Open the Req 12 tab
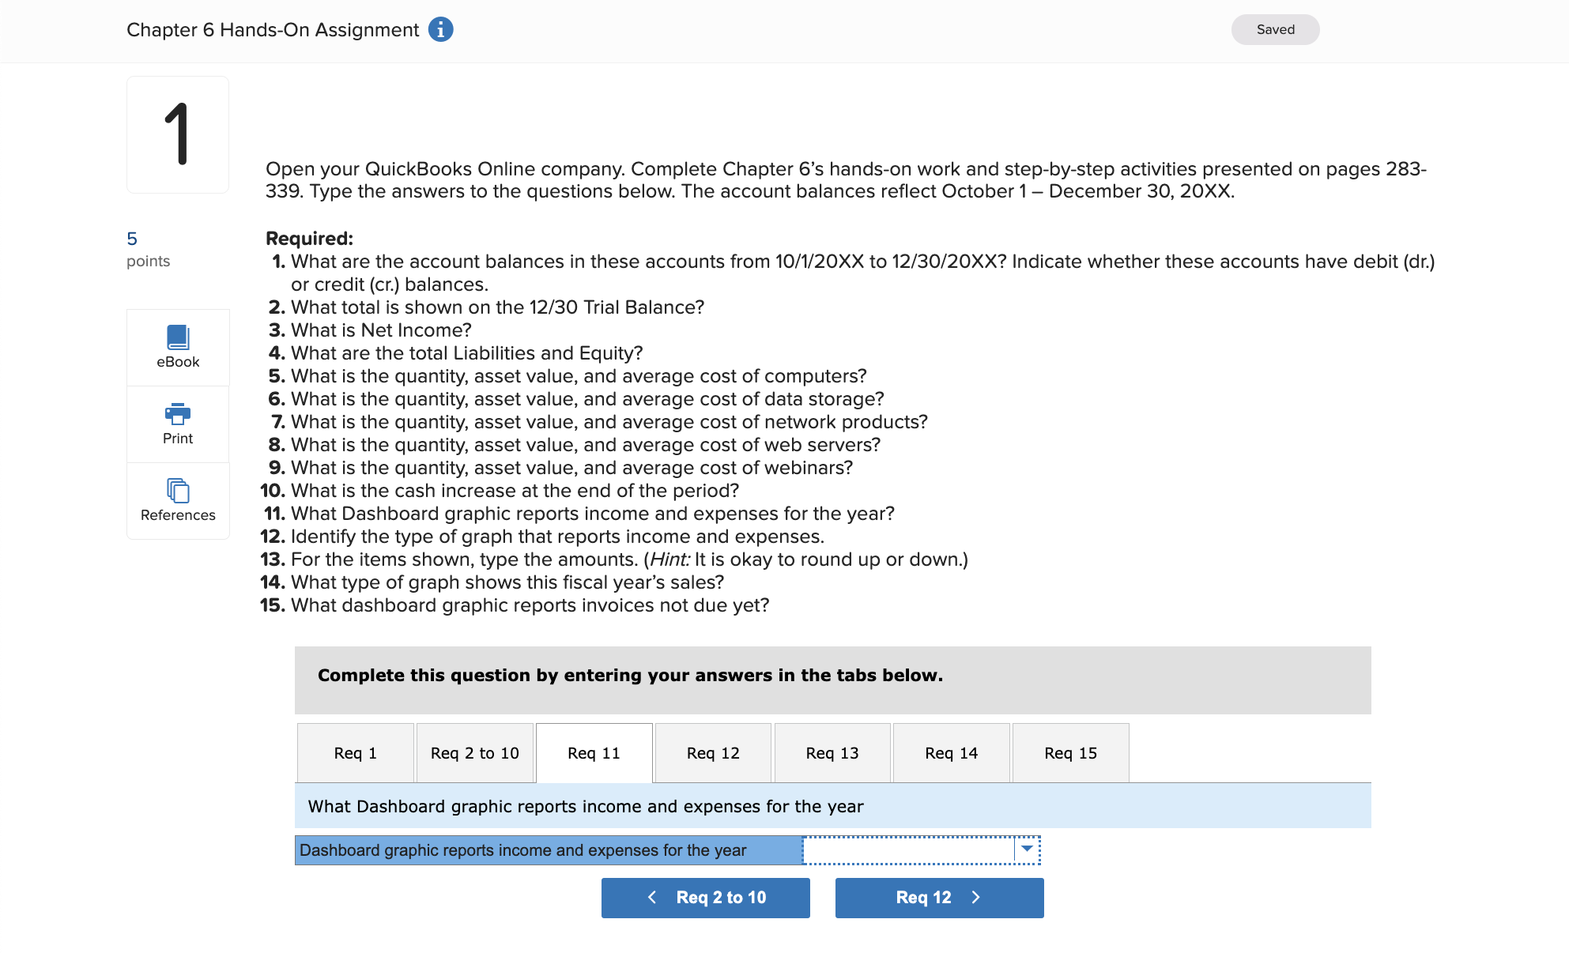 (x=713, y=753)
